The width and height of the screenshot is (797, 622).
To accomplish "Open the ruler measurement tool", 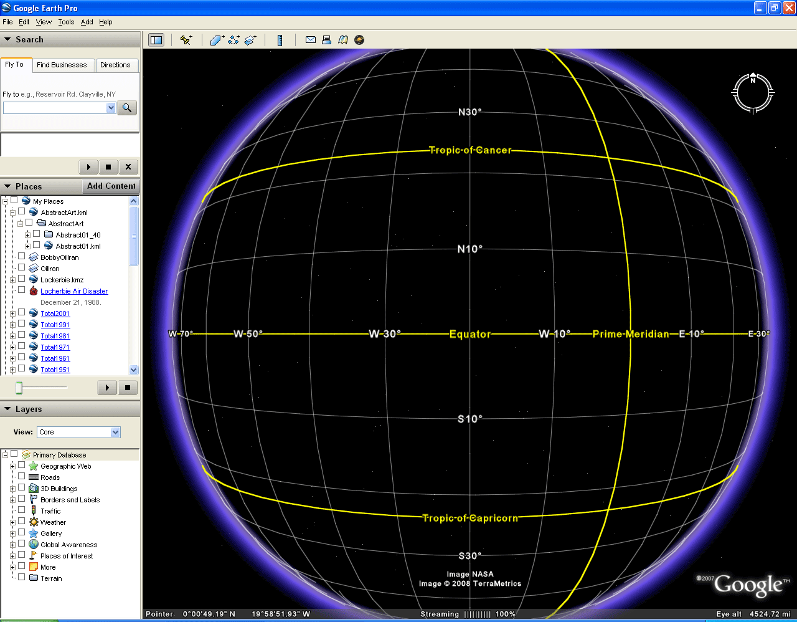I will 280,40.
